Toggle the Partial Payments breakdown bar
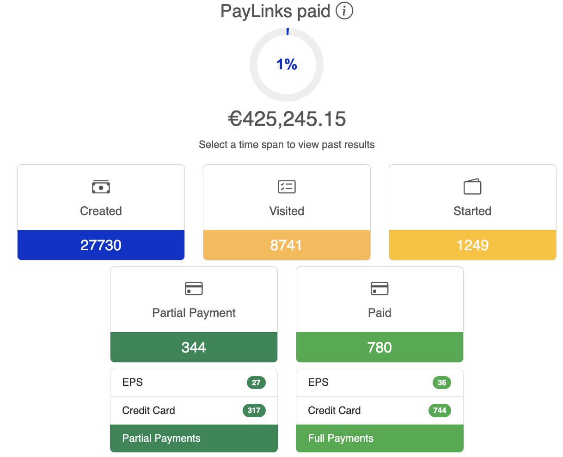Image resolution: width=563 pixels, height=457 pixels. point(194,438)
